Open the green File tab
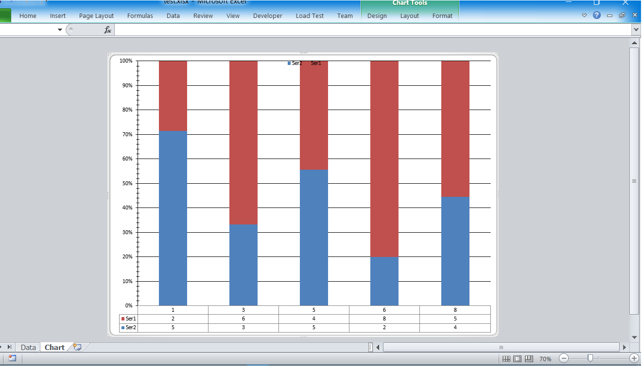 (5, 16)
